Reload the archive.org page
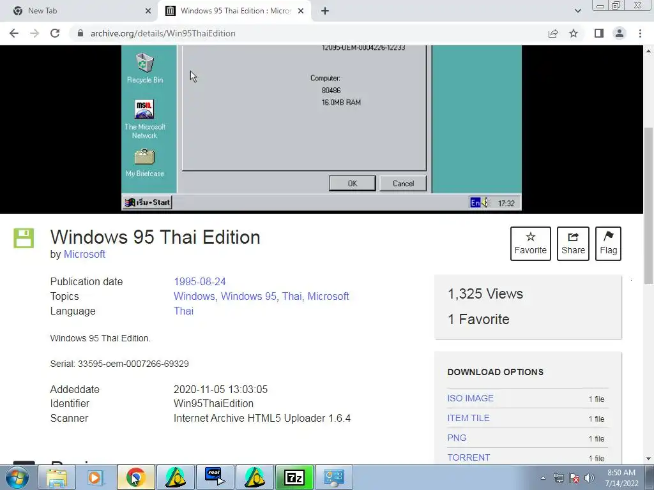Screen dimensions: 654x490 pyautogui.click(x=55, y=33)
